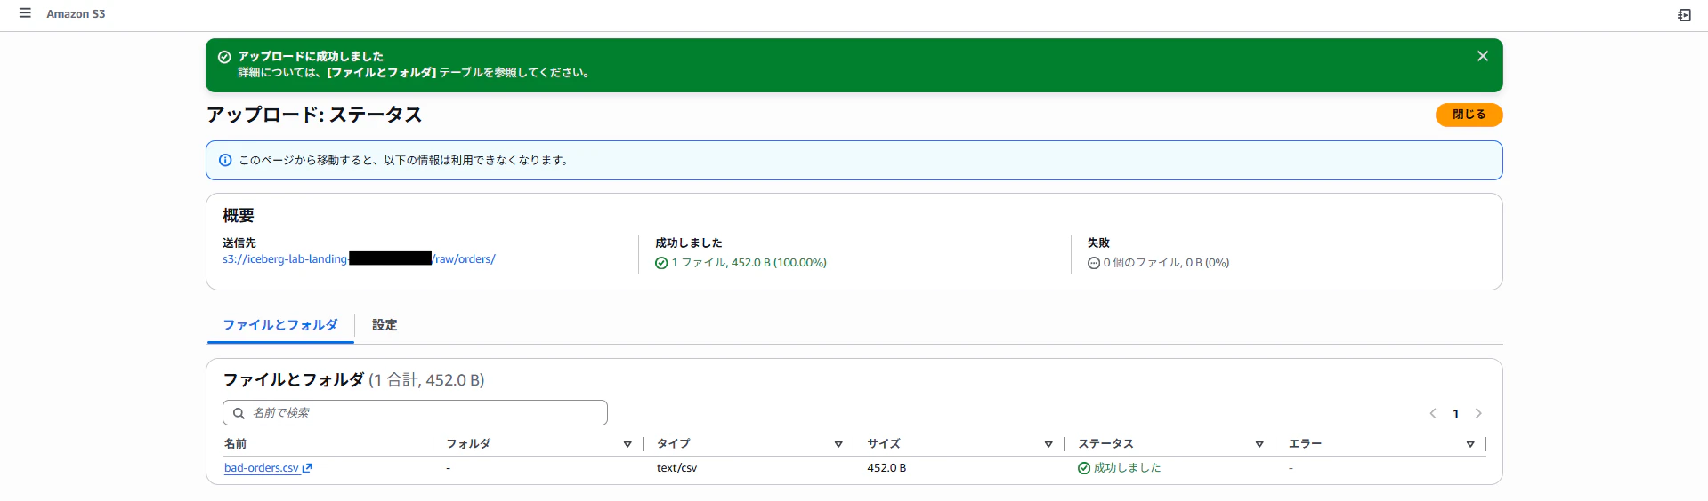Click the Amazon S3 title text
This screenshot has width=1708, height=501.
click(x=76, y=14)
